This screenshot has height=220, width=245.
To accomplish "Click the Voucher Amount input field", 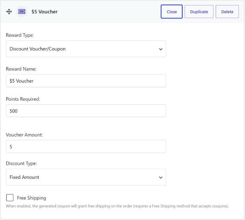I will [86, 147].
